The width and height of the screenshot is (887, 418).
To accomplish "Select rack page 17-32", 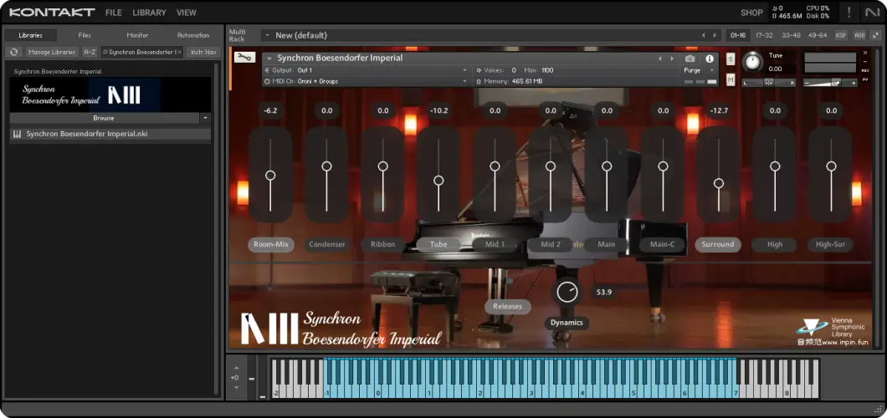I will [x=764, y=35].
